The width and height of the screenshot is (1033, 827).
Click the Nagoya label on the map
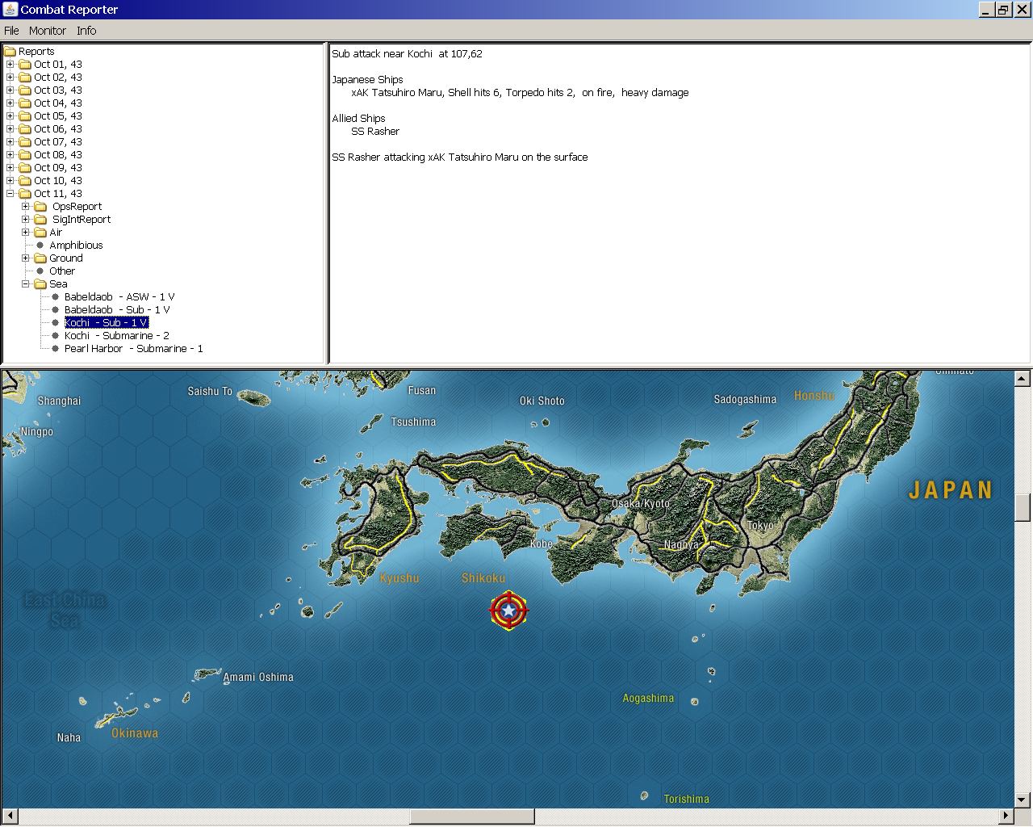click(x=681, y=545)
